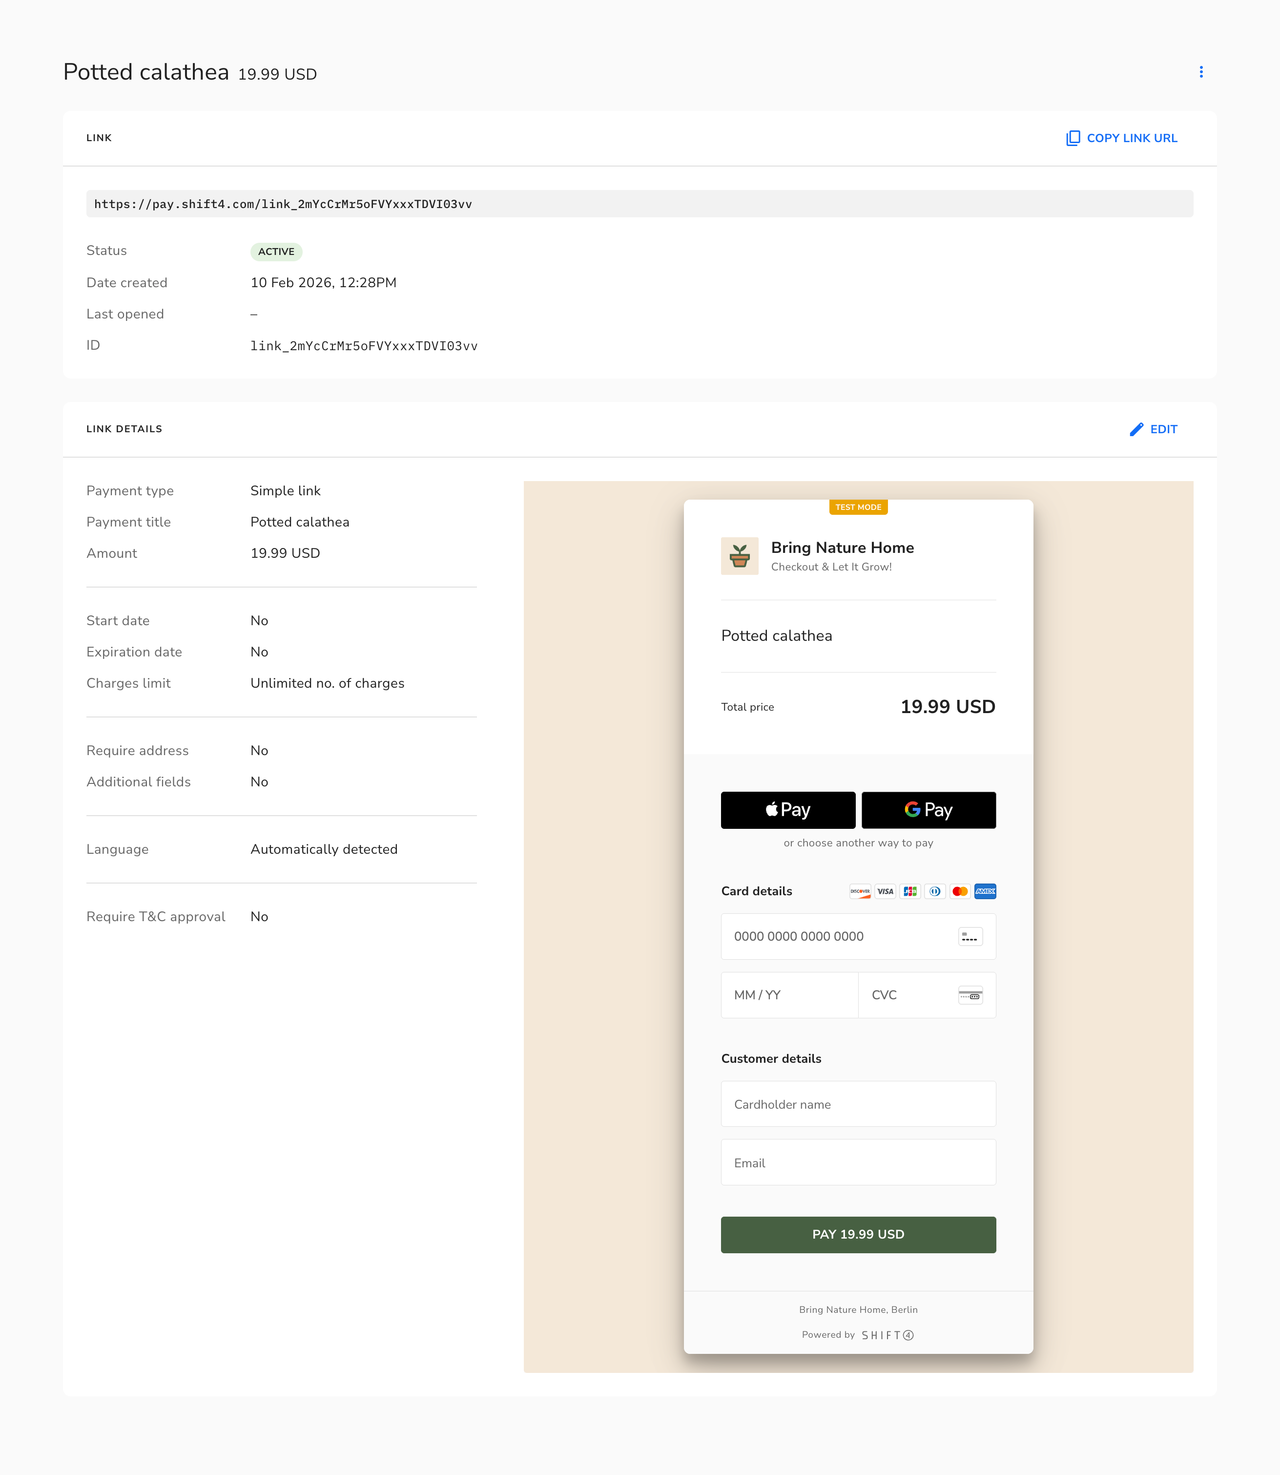Pay with Google Pay button
This screenshot has width=1280, height=1475.
coord(929,810)
